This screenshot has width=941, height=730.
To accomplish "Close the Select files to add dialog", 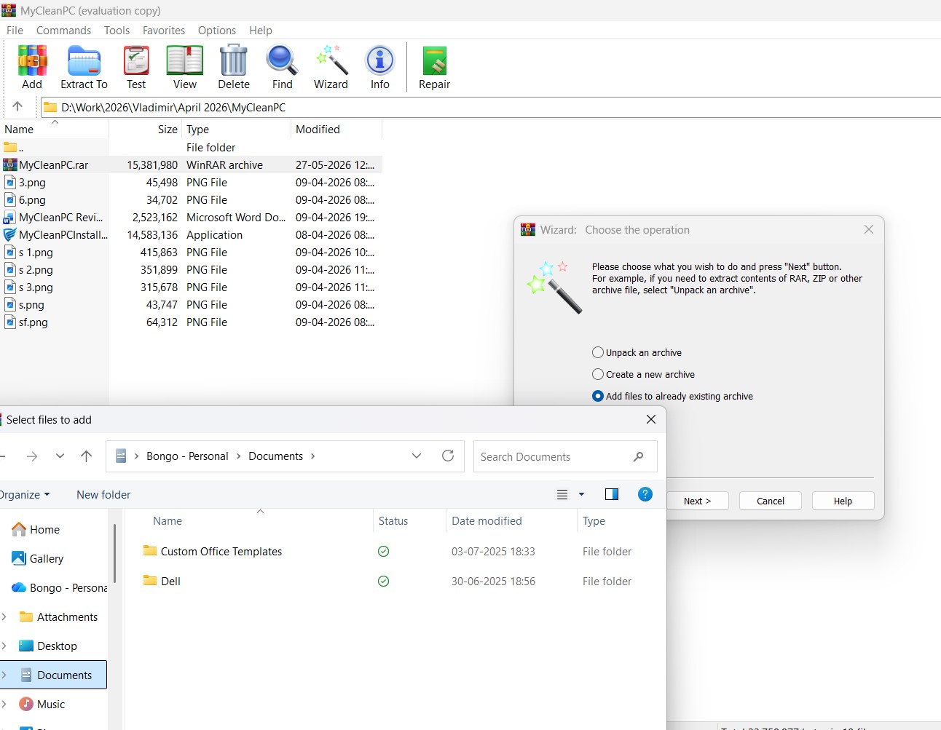I will click(651, 419).
